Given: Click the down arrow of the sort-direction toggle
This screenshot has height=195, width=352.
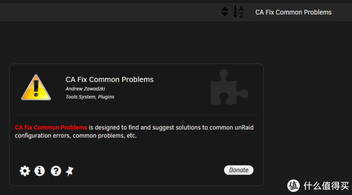Looking at the screenshot, I should click(225, 14).
